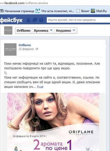Click the фейсбук logo
Screen dimensions: 110x151
point(11,20)
